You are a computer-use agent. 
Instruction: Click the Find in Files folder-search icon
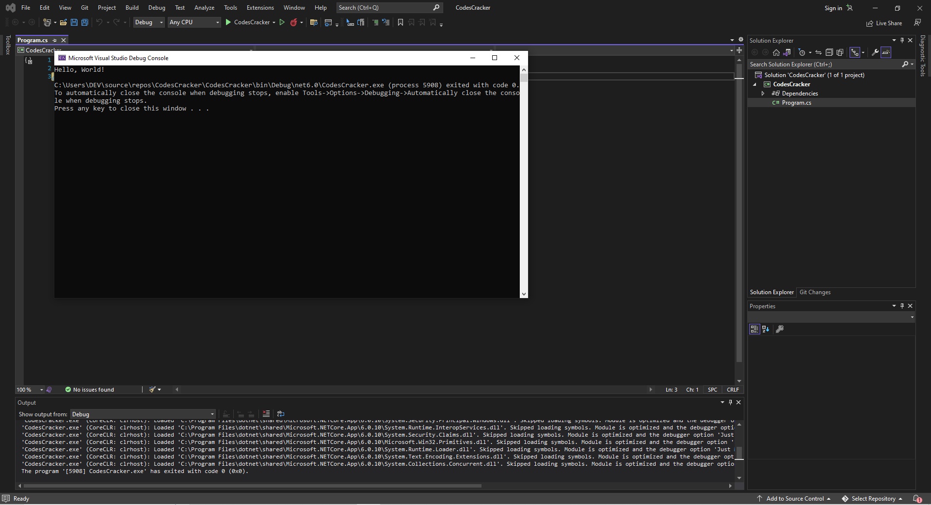tap(314, 22)
